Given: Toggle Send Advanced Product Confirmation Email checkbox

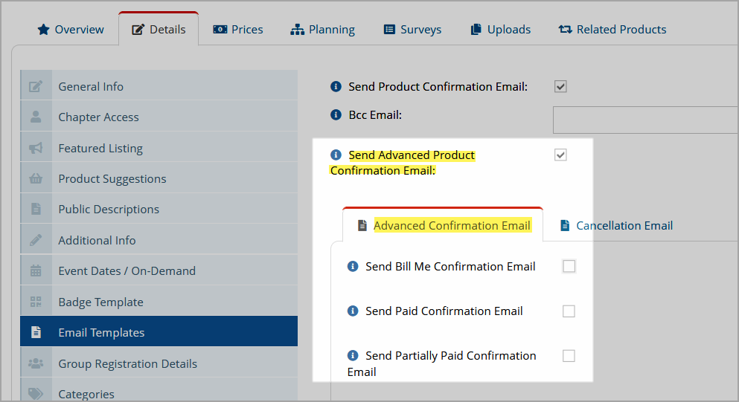Looking at the screenshot, I should pyautogui.click(x=560, y=155).
